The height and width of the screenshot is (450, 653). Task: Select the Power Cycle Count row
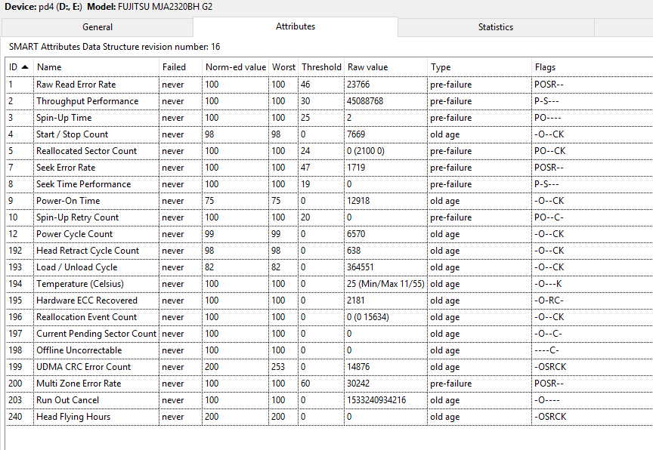[x=330, y=234]
